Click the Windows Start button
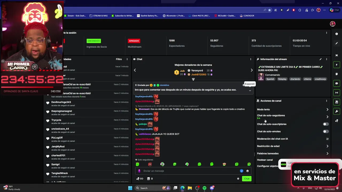The width and height of the screenshot is (342, 192). pos(130,188)
